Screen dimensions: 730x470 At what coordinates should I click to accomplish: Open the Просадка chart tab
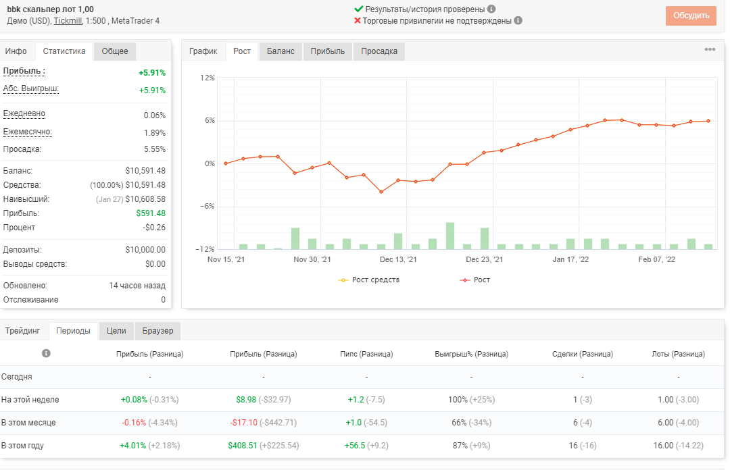pyautogui.click(x=379, y=51)
